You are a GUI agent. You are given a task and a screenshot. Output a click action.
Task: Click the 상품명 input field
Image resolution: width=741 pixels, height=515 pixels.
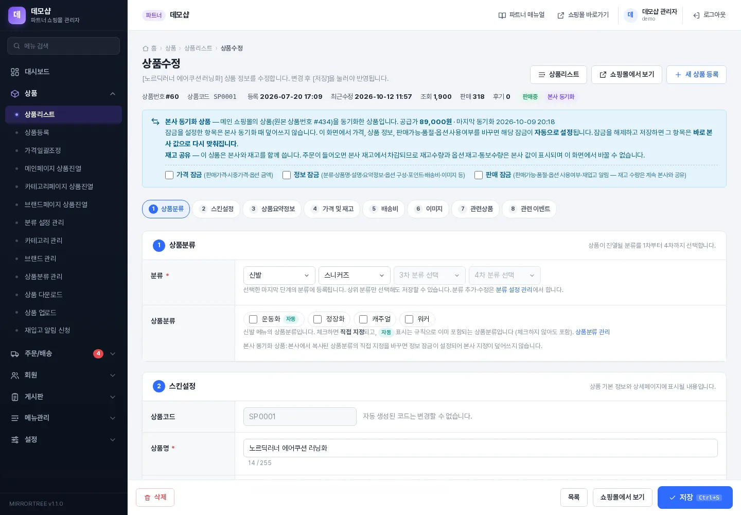pos(481,448)
